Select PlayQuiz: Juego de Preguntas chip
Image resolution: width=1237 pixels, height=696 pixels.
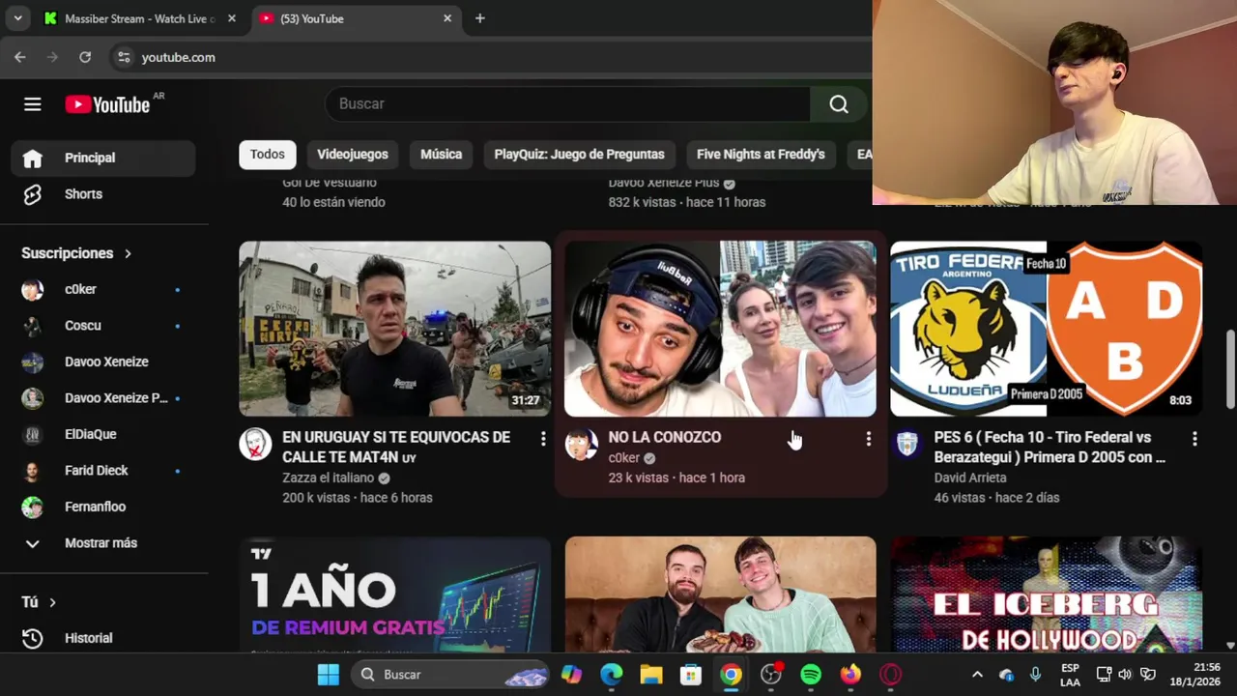[x=580, y=155]
